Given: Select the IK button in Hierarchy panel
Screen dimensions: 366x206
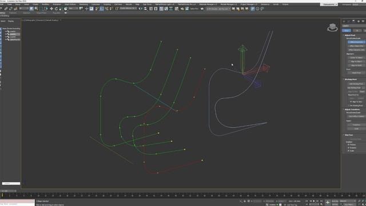Looking at the screenshot, I should [357, 30].
